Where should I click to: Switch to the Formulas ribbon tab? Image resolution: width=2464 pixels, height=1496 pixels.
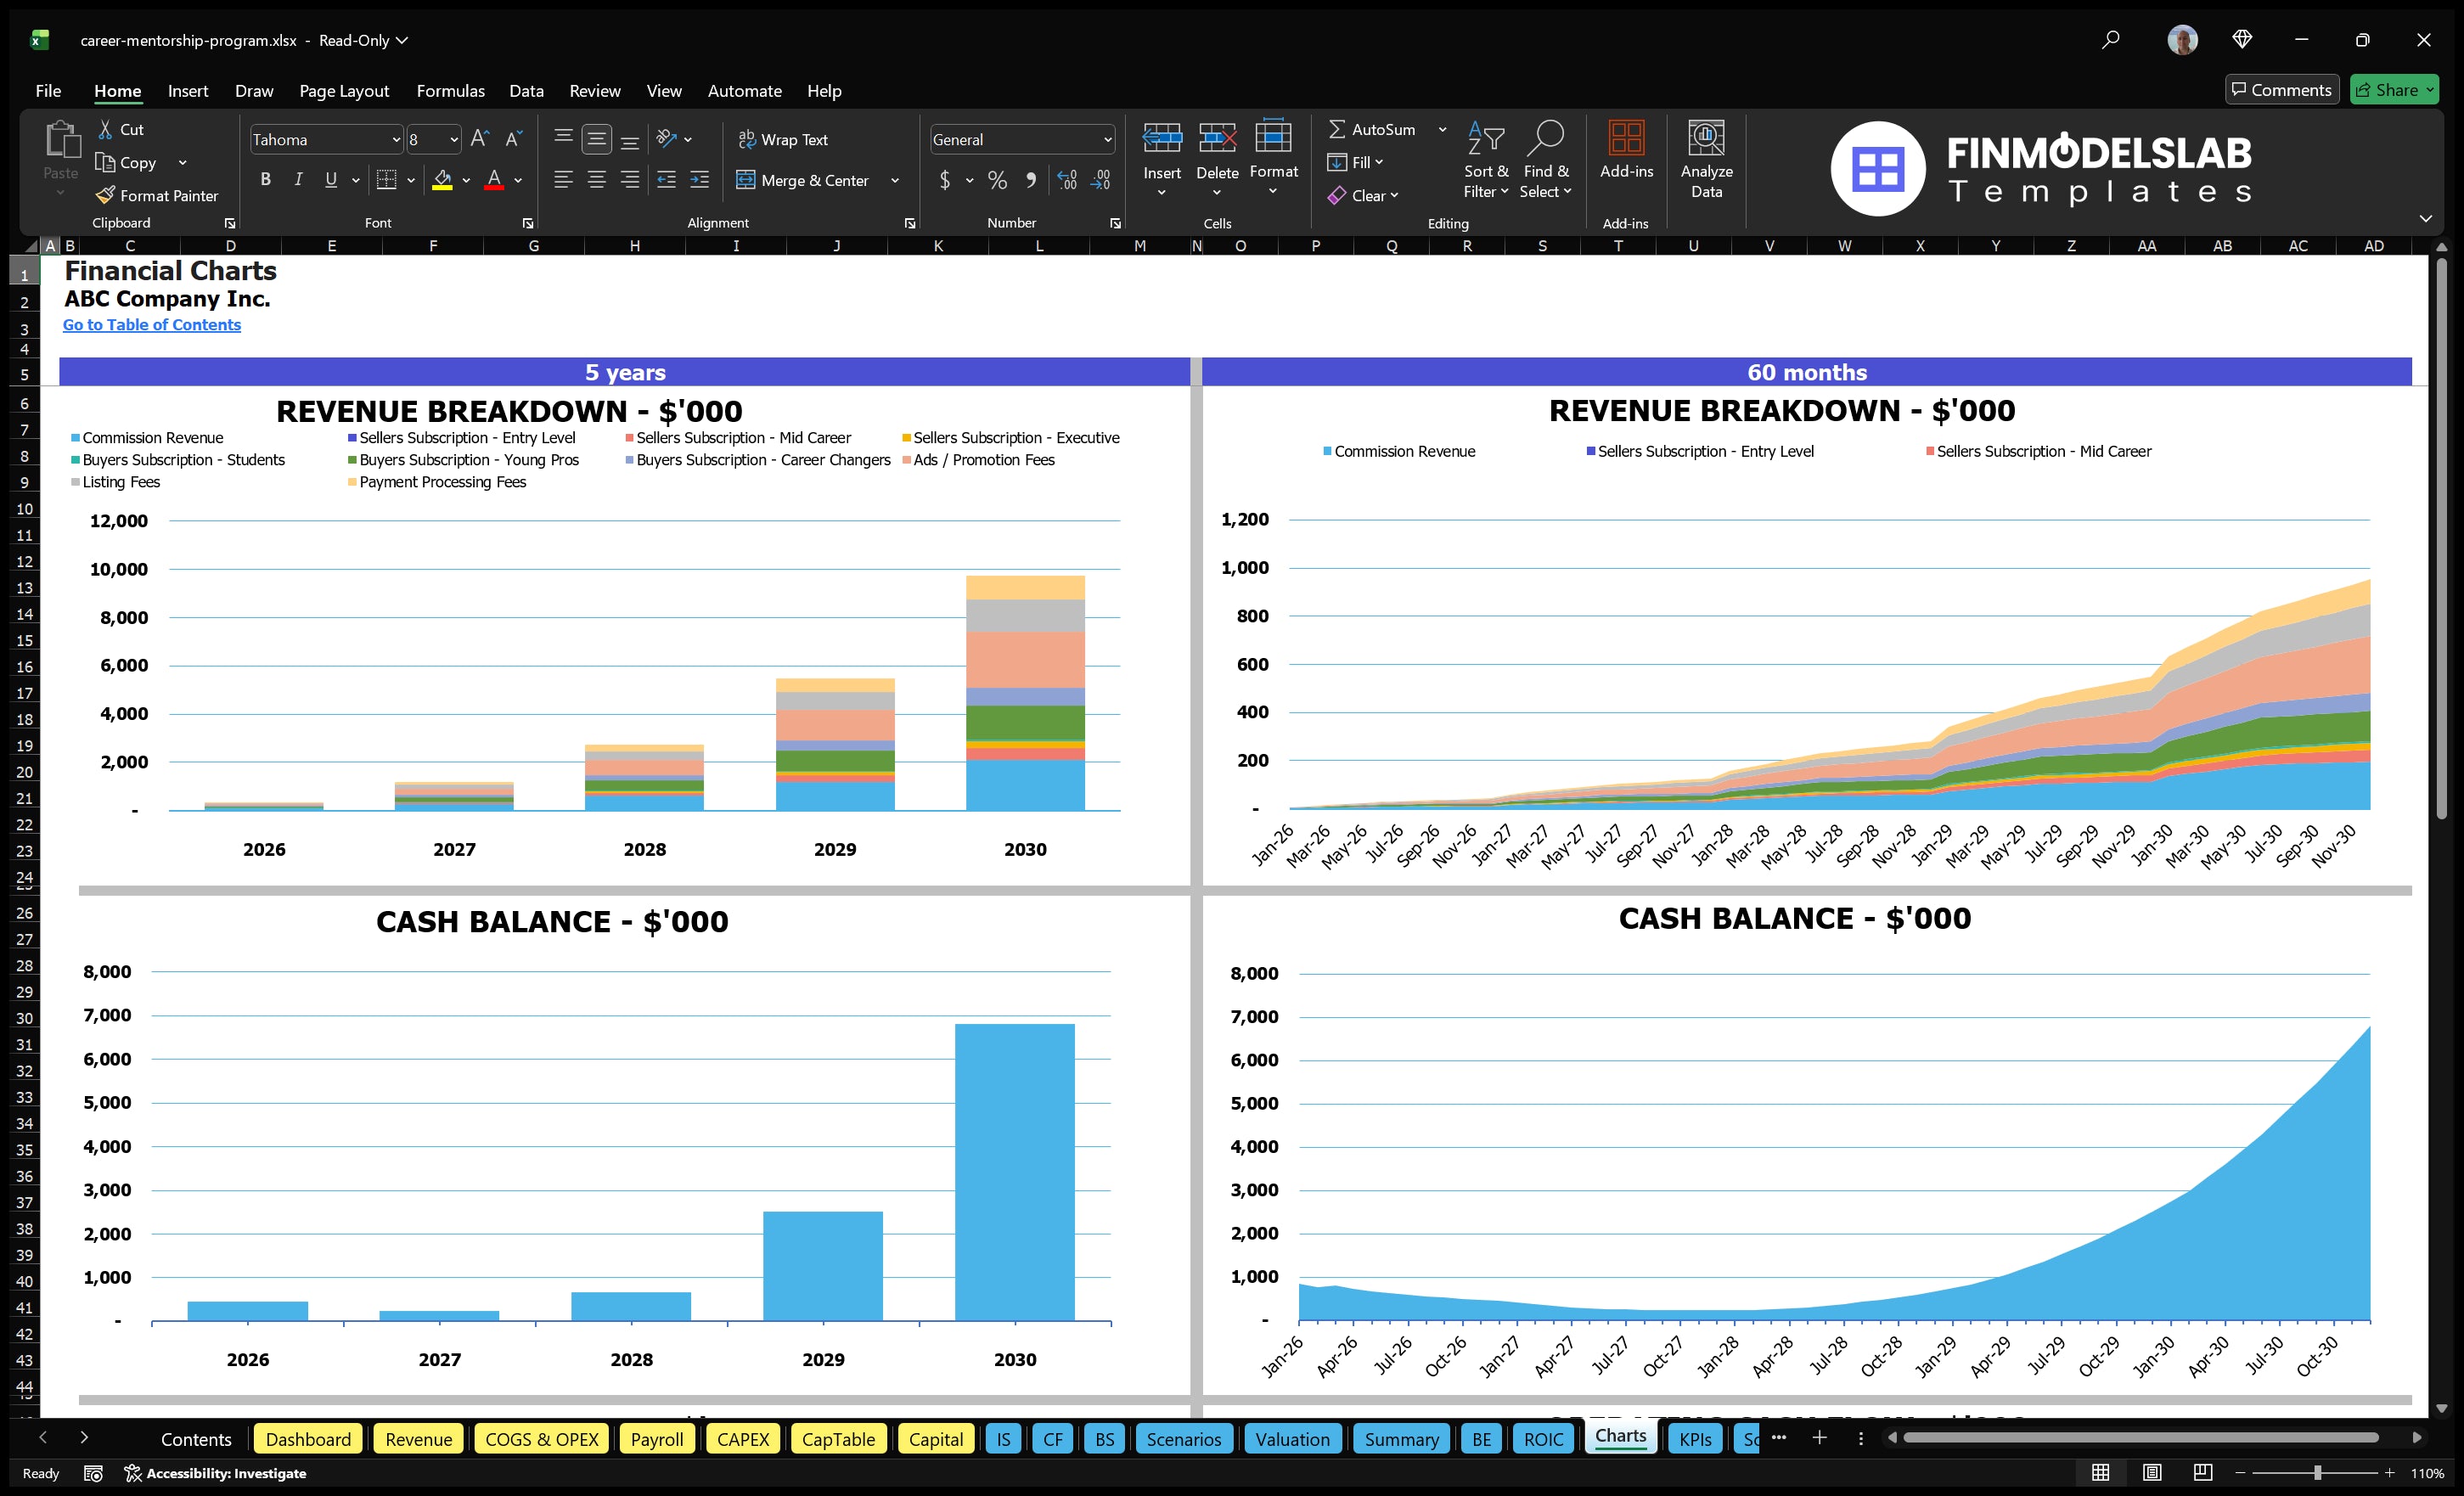450,90
